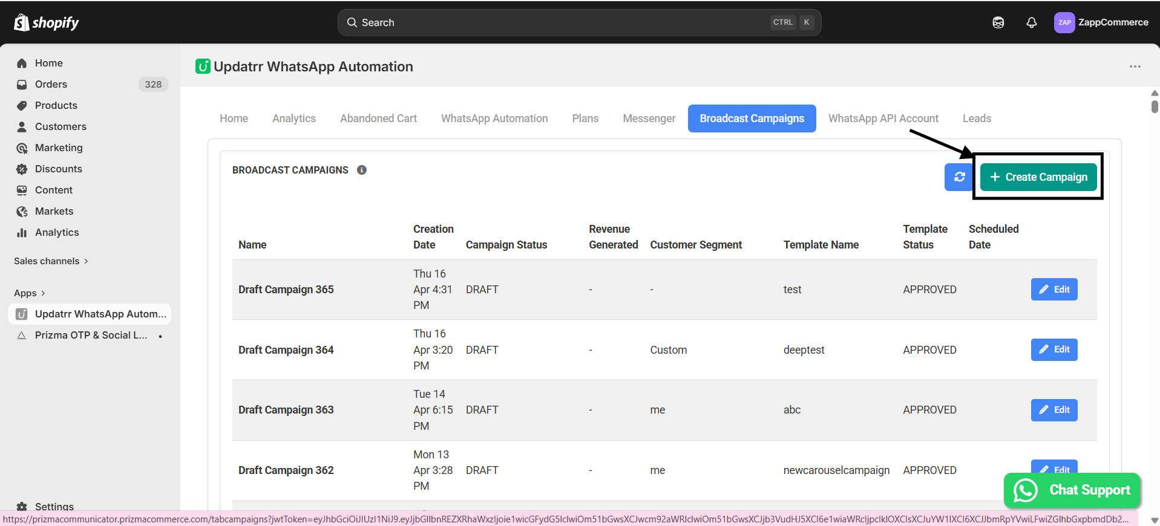Image resolution: width=1160 pixels, height=526 pixels.
Task: Click the Chat Support WhatsApp button
Action: pos(1072,490)
